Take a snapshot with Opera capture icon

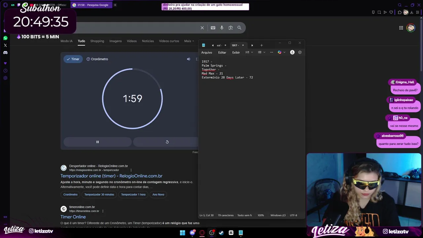[x=379, y=12]
